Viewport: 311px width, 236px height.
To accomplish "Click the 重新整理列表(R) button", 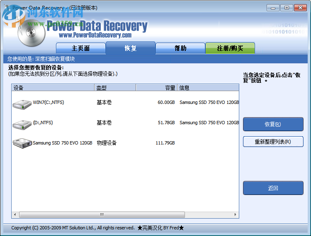I will tap(273, 142).
